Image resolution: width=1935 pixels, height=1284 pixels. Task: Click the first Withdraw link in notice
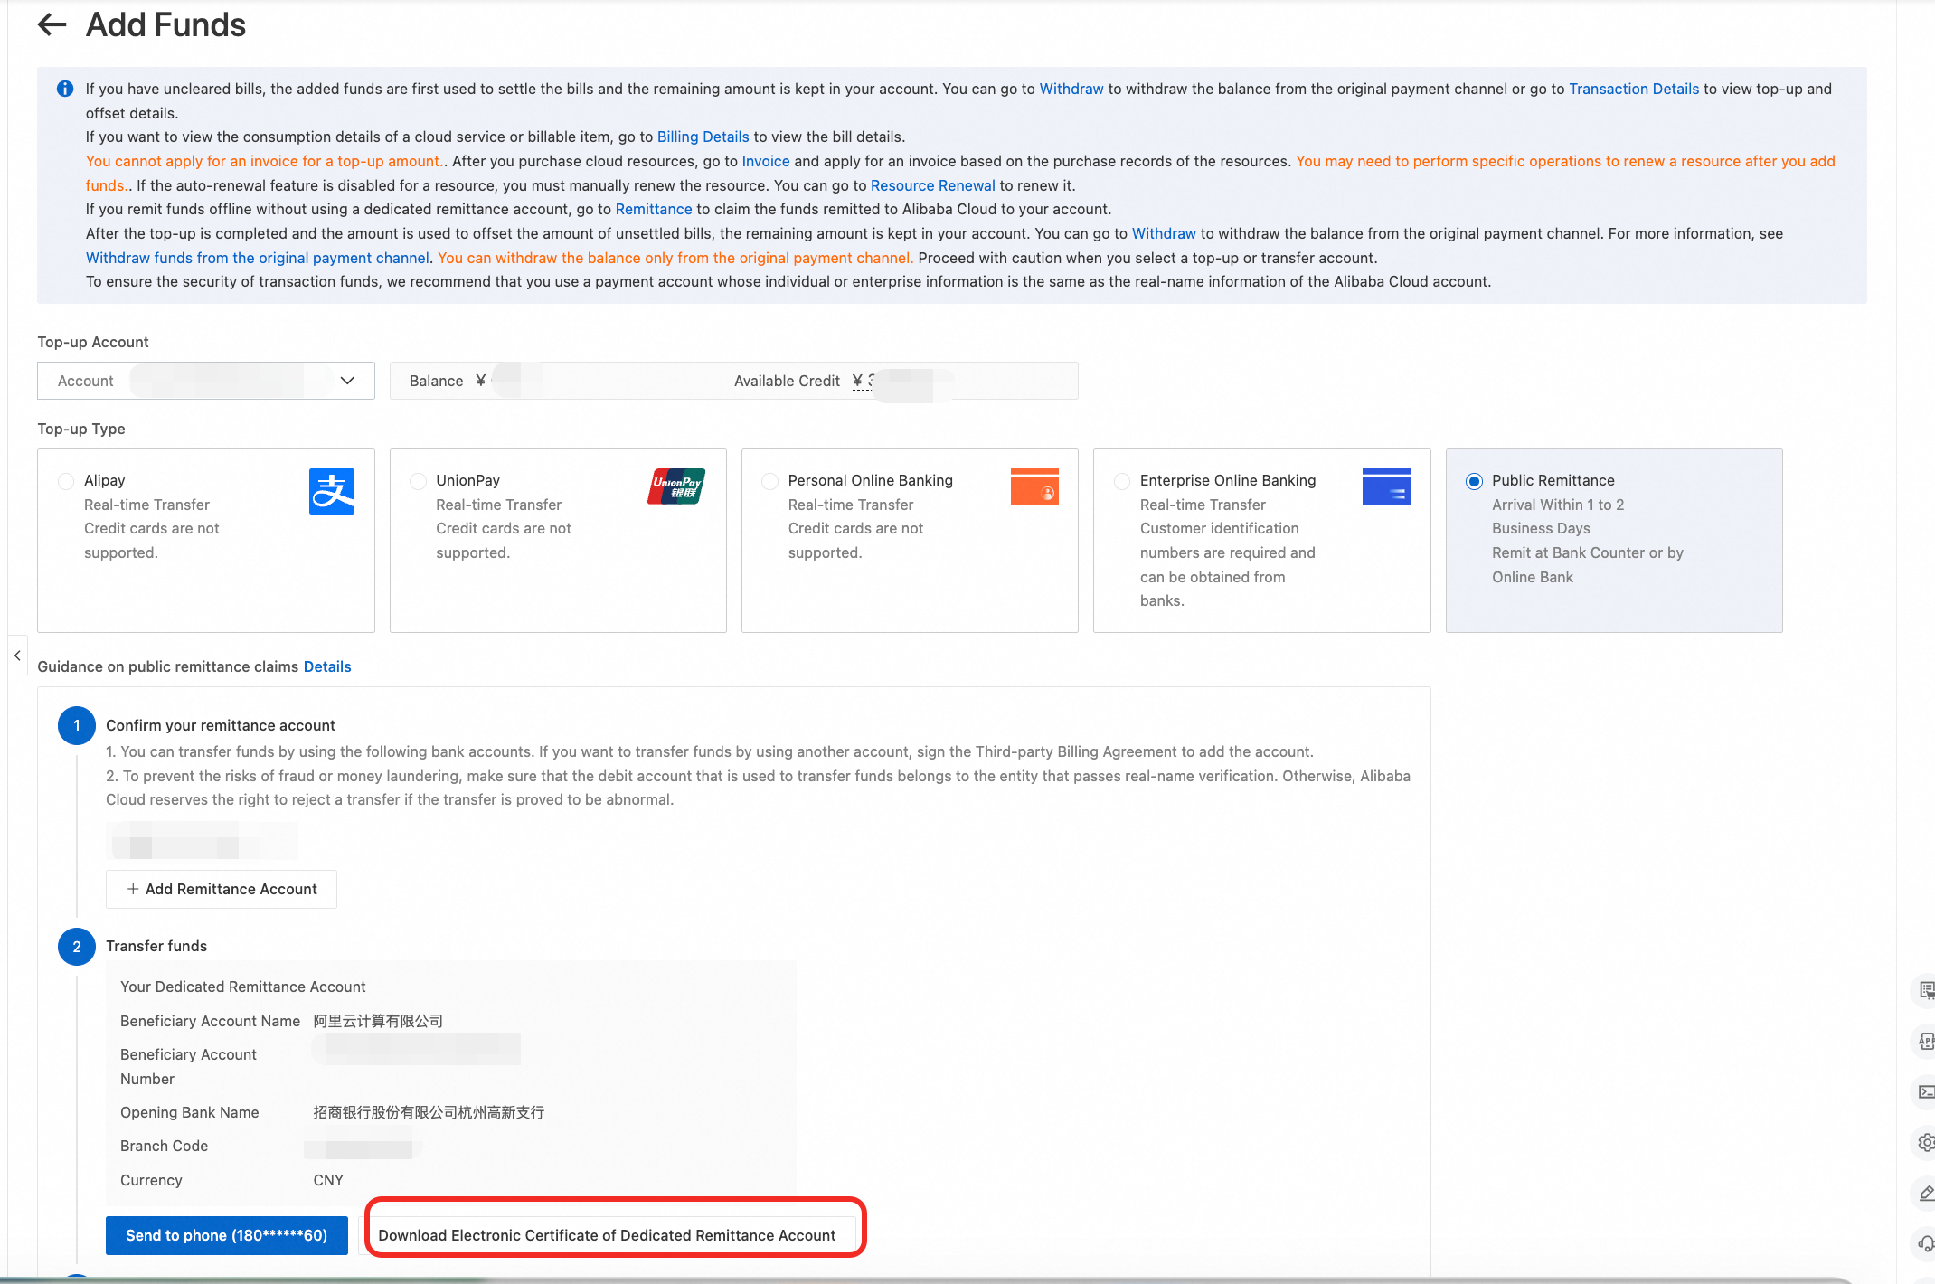pyautogui.click(x=1071, y=89)
